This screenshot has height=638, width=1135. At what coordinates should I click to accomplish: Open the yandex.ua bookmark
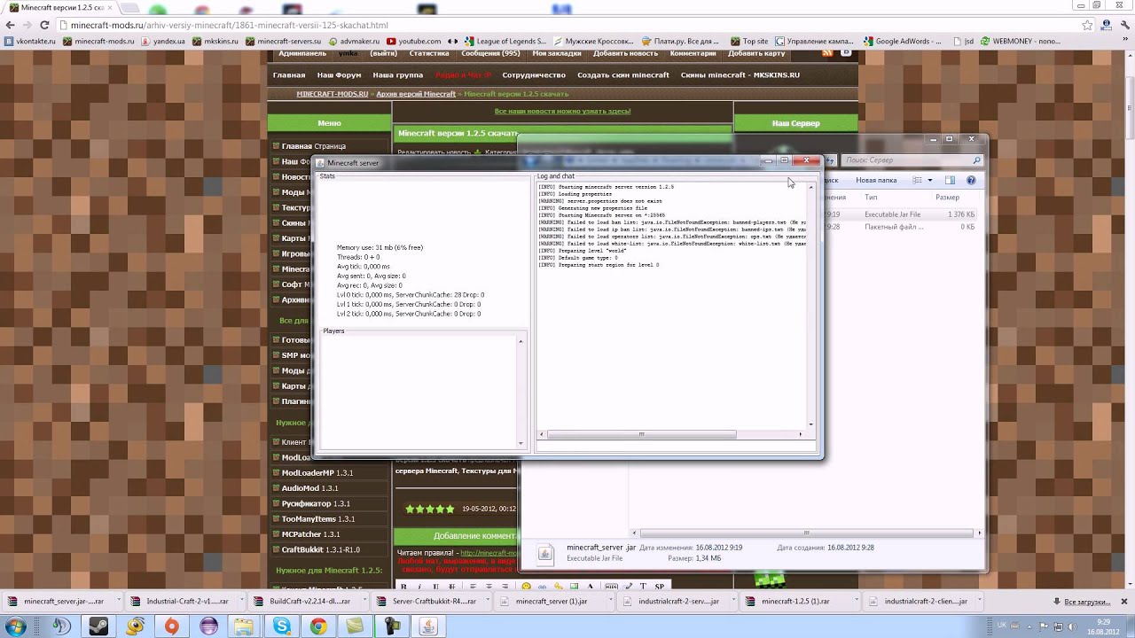click(163, 41)
